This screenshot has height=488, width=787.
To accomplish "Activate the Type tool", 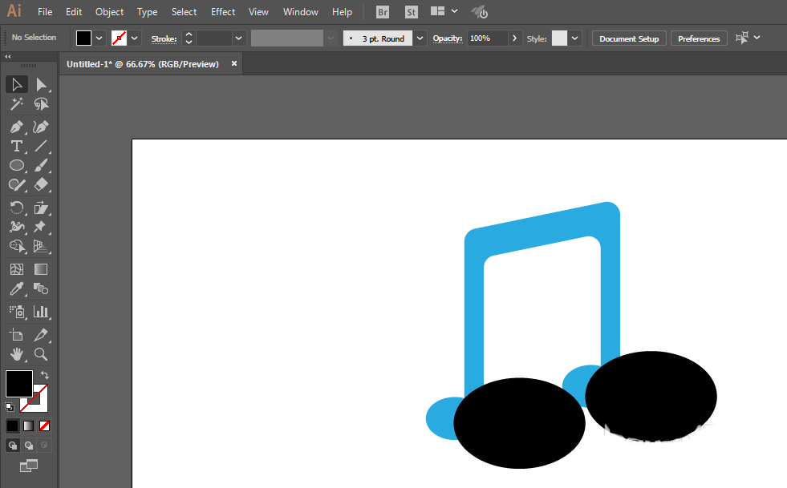I will tap(16, 146).
